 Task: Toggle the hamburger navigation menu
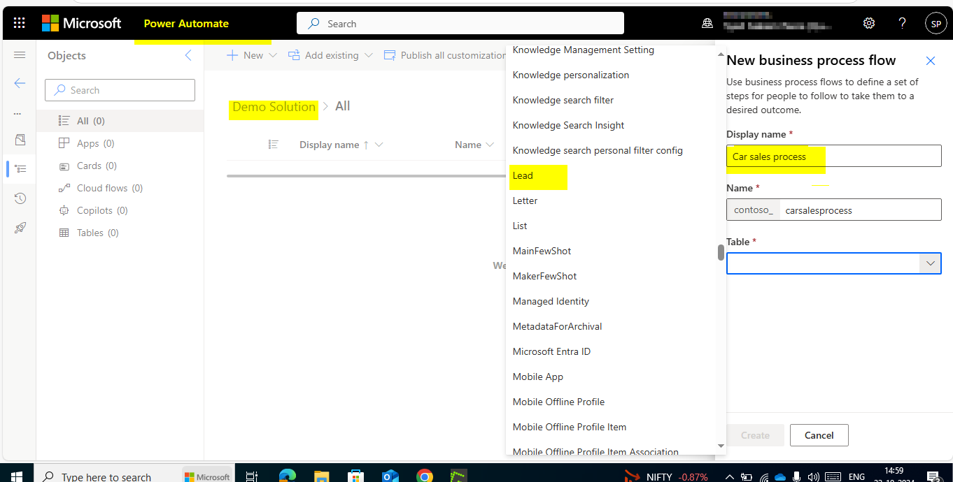click(20, 55)
